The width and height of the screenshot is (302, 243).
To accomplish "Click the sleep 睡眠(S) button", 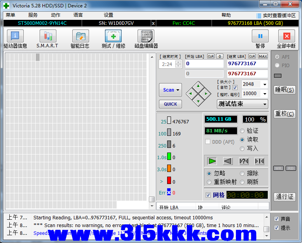I will tap(285, 90).
